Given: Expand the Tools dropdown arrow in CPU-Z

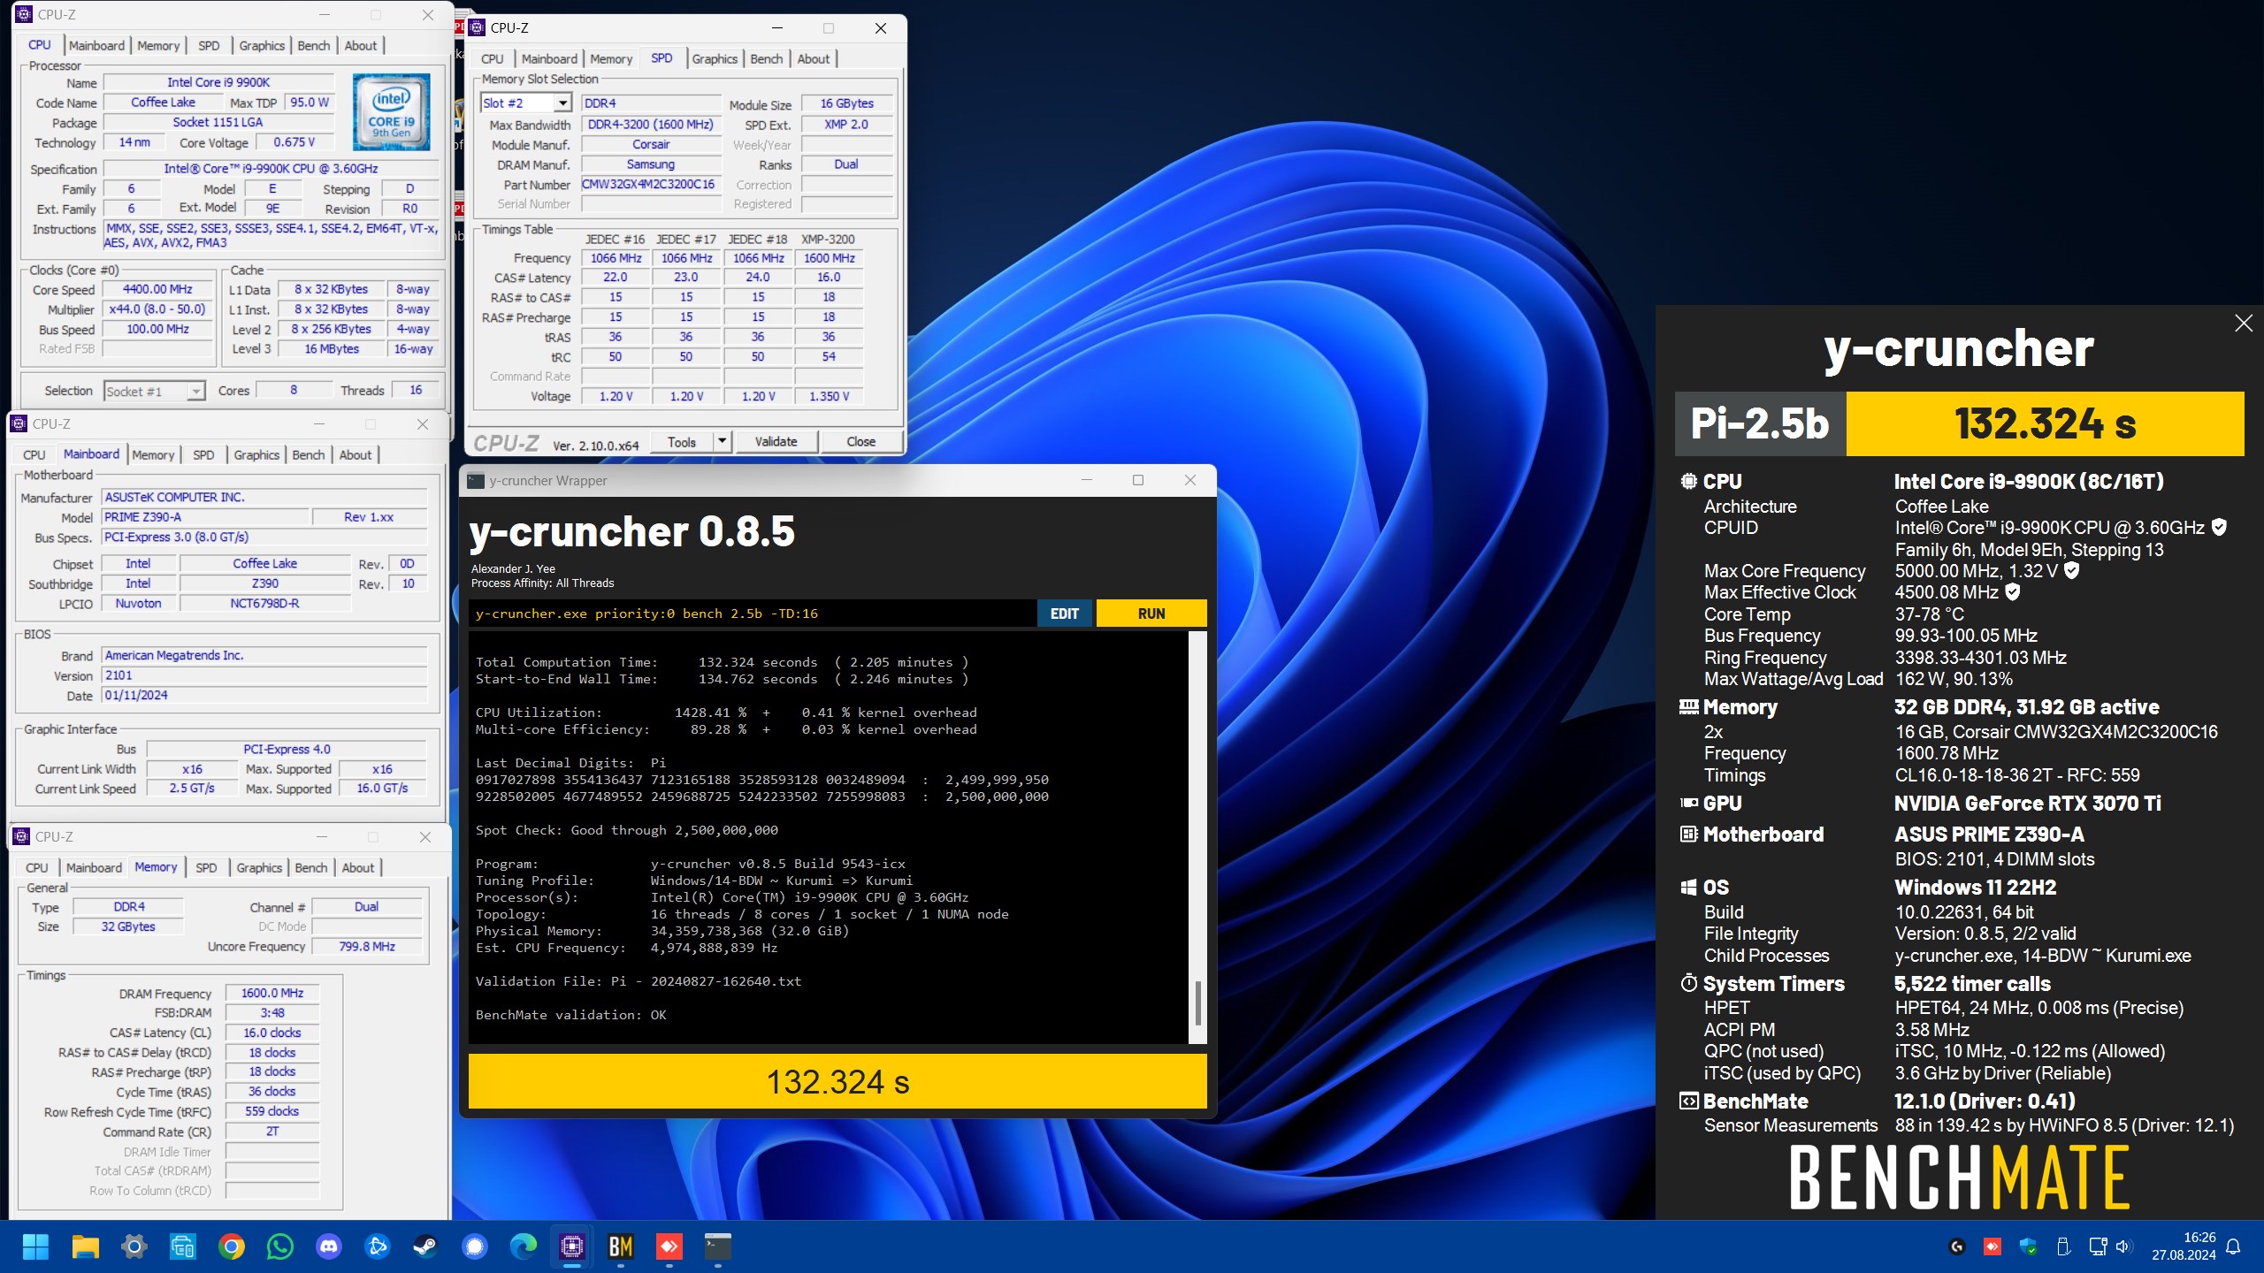Looking at the screenshot, I should pos(723,441).
